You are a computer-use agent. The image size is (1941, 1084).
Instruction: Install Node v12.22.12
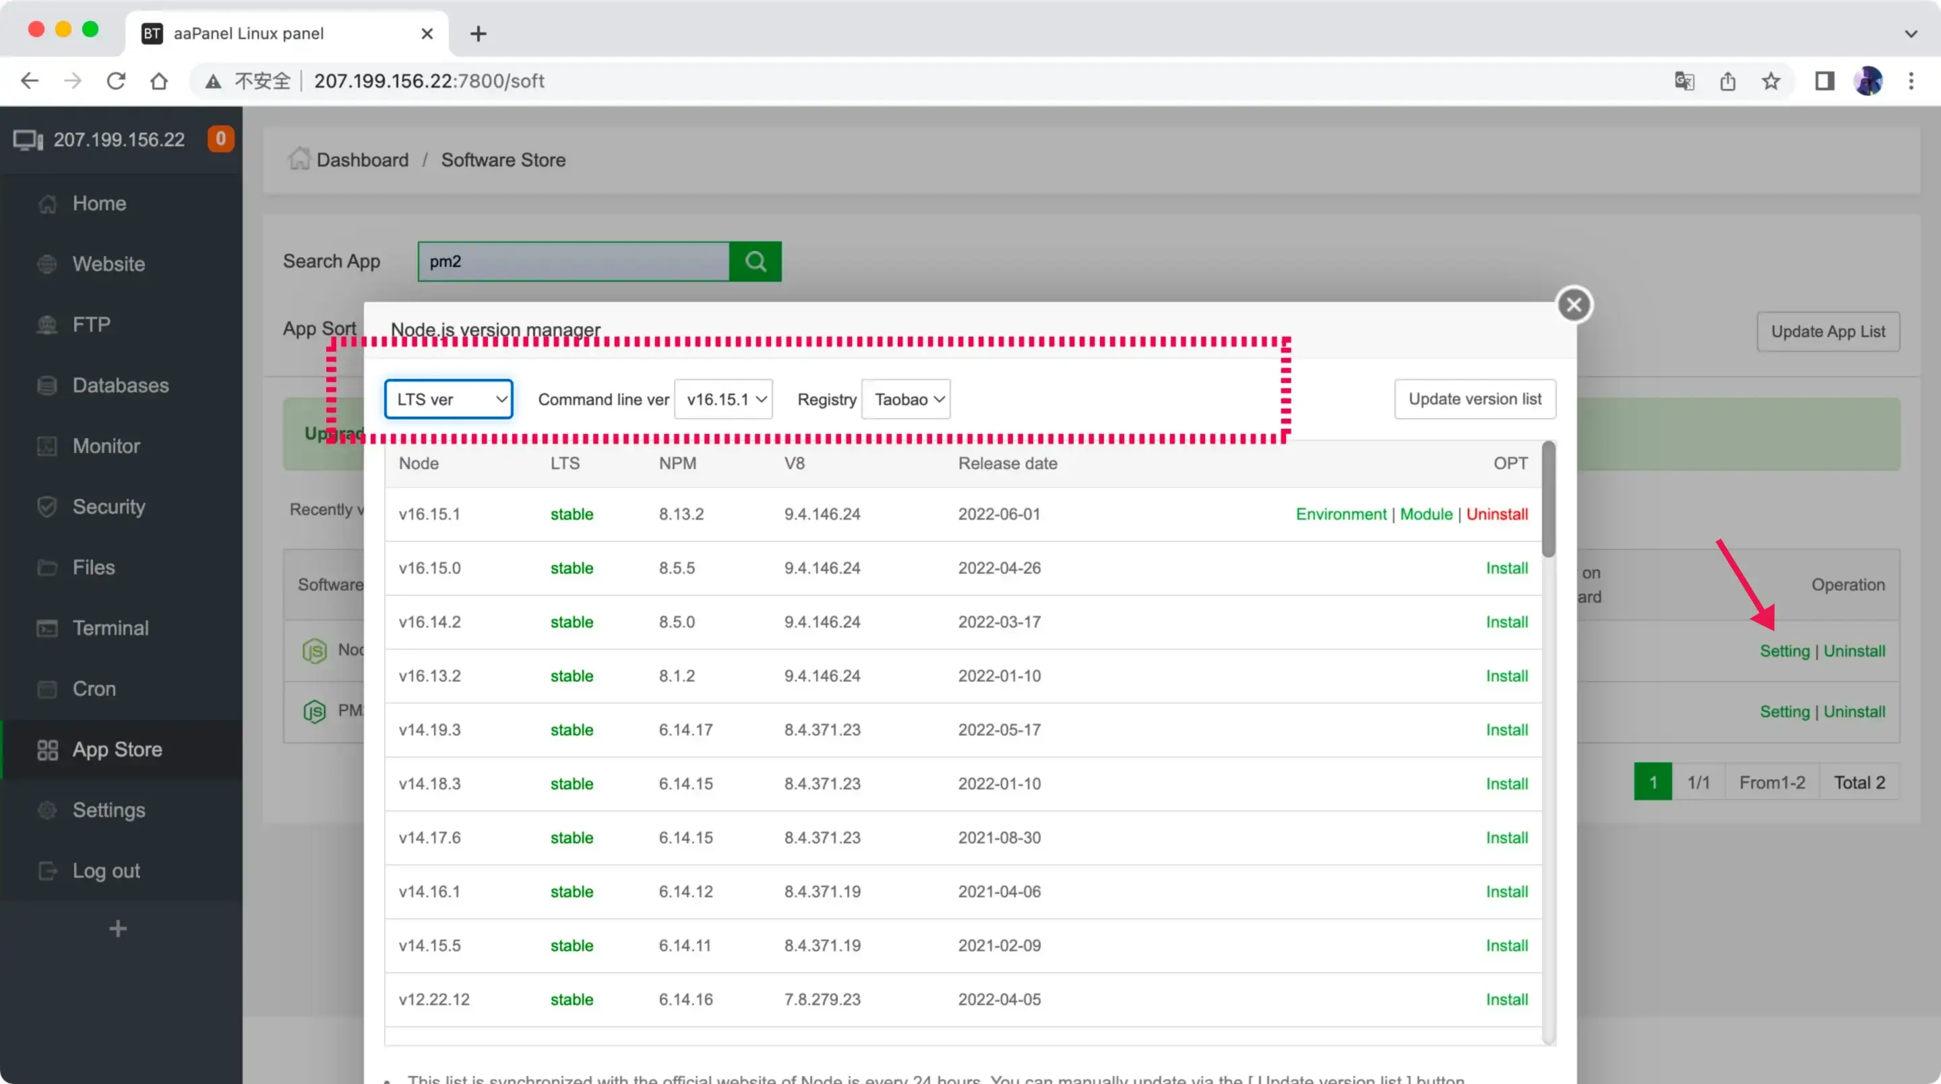(1506, 1000)
